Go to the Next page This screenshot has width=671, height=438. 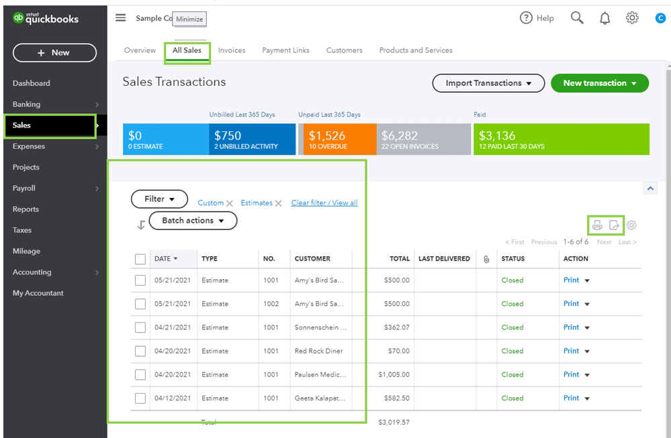pos(604,242)
